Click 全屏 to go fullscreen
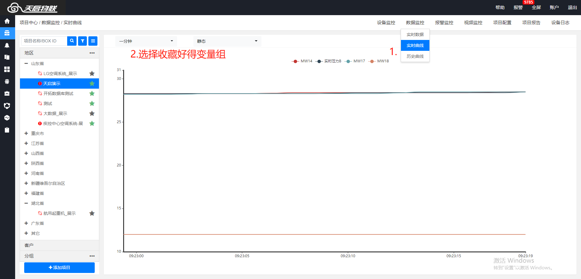 [536, 8]
